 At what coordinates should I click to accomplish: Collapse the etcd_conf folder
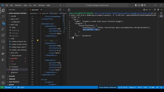17,53
